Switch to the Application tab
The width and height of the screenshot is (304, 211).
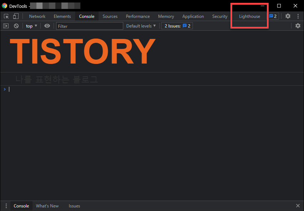click(x=193, y=16)
